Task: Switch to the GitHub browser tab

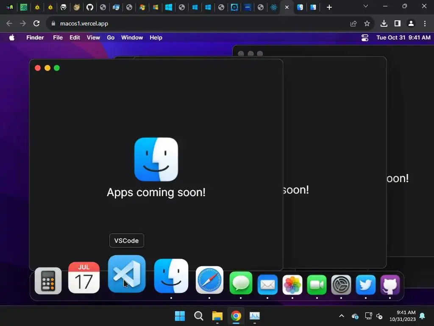Action: pyautogui.click(x=90, y=7)
